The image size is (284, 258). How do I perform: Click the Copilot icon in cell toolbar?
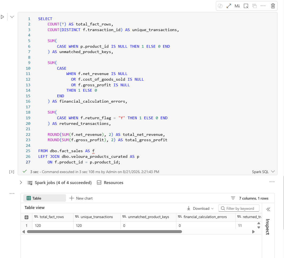point(220,6)
